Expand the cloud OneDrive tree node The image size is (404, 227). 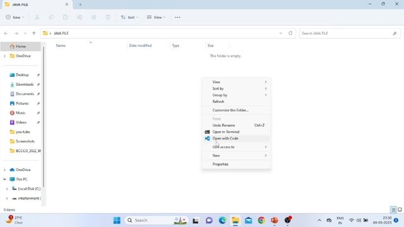4,170
